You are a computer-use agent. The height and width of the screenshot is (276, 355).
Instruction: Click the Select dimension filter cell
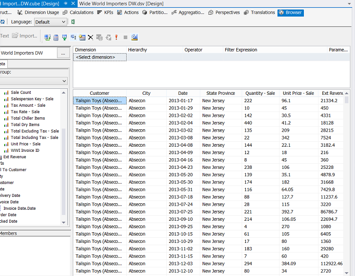click(x=99, y=57)
